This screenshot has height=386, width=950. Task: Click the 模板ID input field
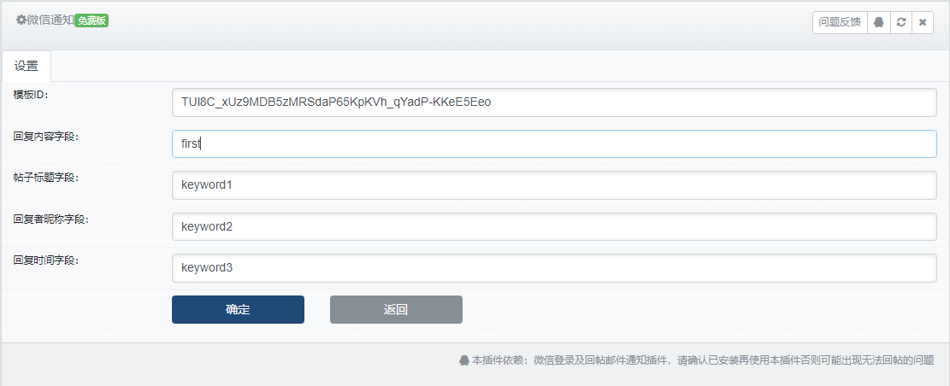tap(554, 102)
